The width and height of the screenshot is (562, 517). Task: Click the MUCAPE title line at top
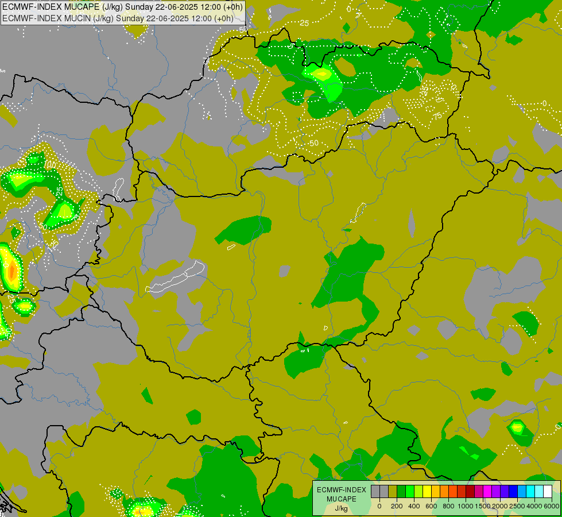[x=123, y=7]
